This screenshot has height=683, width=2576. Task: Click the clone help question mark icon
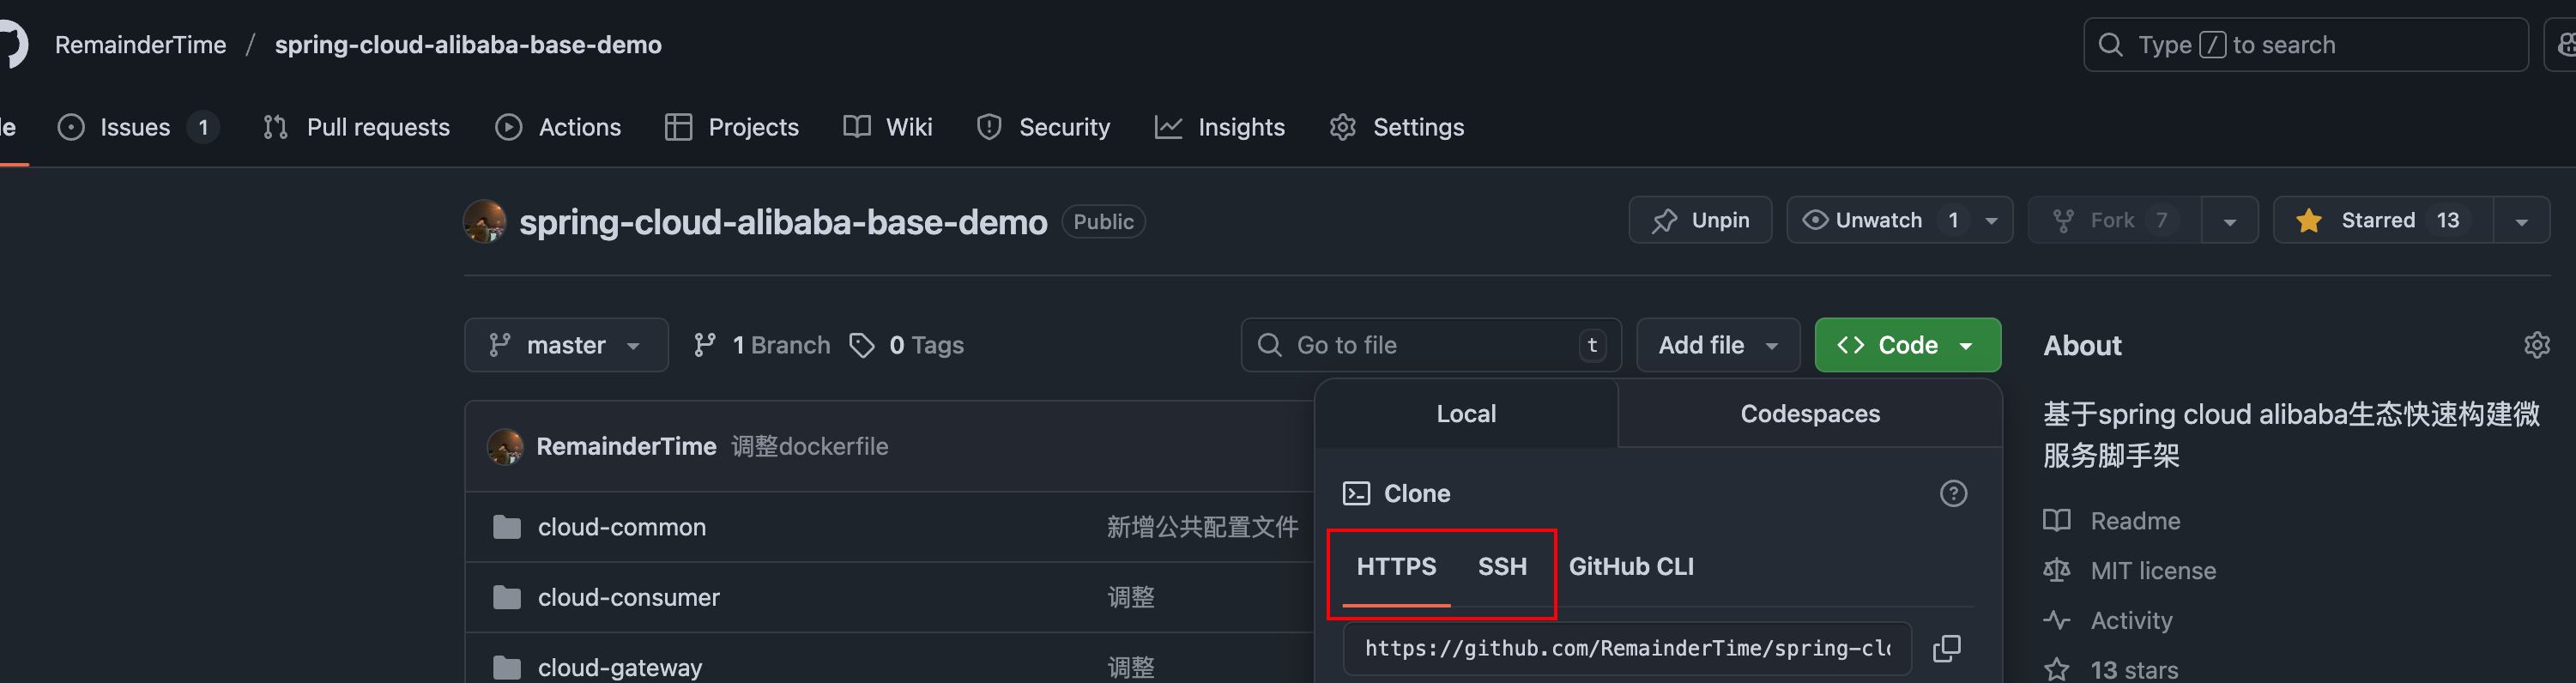1953,494
